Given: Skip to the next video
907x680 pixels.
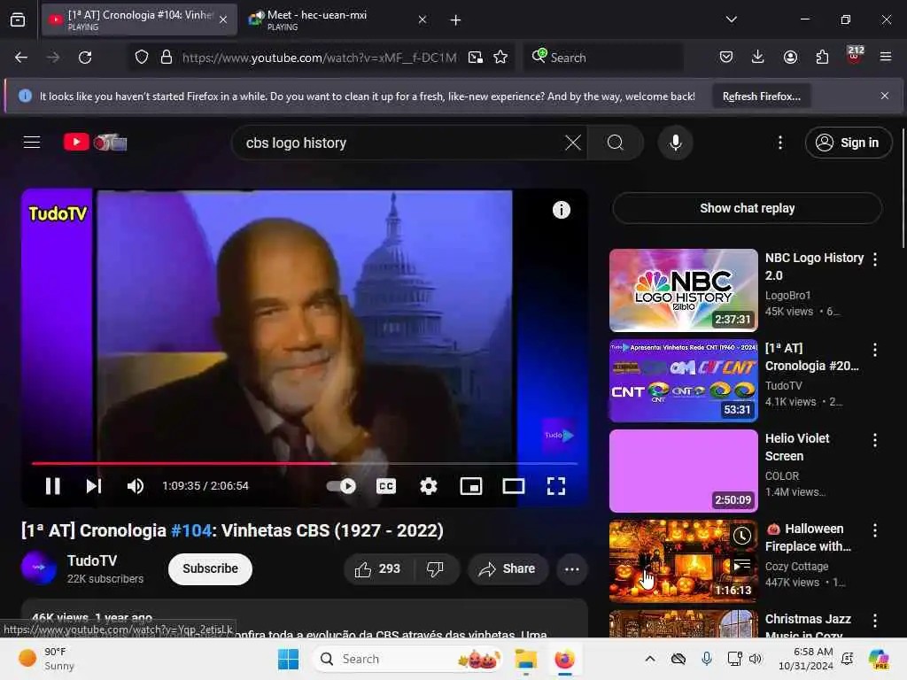Looking at the screenshot, I should click(x=94, y=486).
